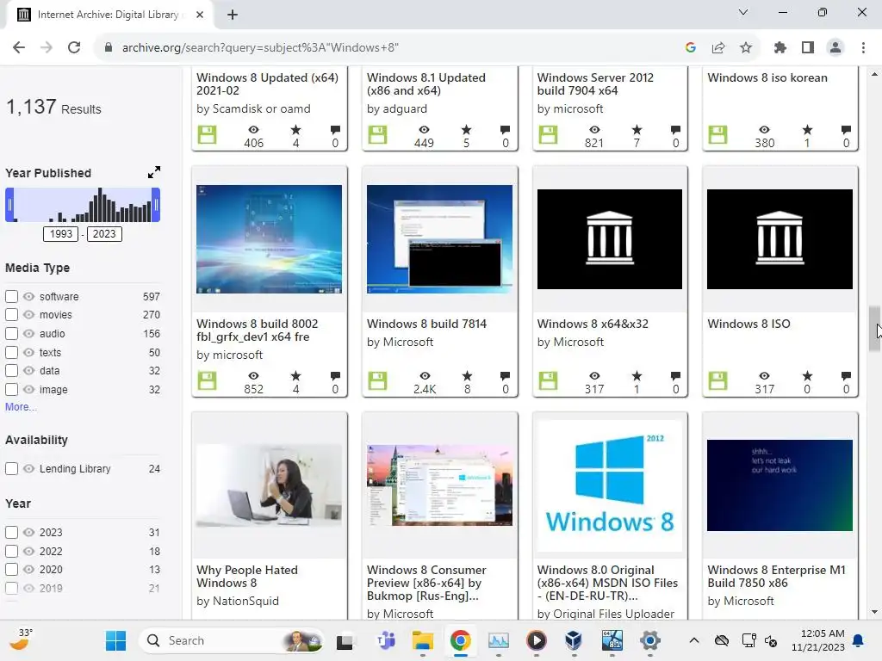Open Microsoft Teams from the taskbar
The image size is (882, 661).
click(385, 640)
